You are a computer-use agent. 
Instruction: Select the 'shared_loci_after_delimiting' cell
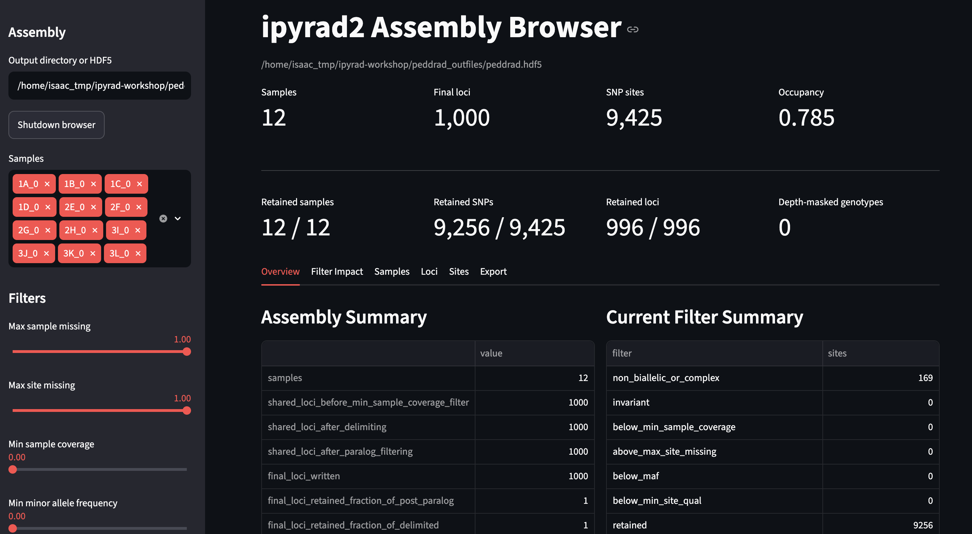368,427
